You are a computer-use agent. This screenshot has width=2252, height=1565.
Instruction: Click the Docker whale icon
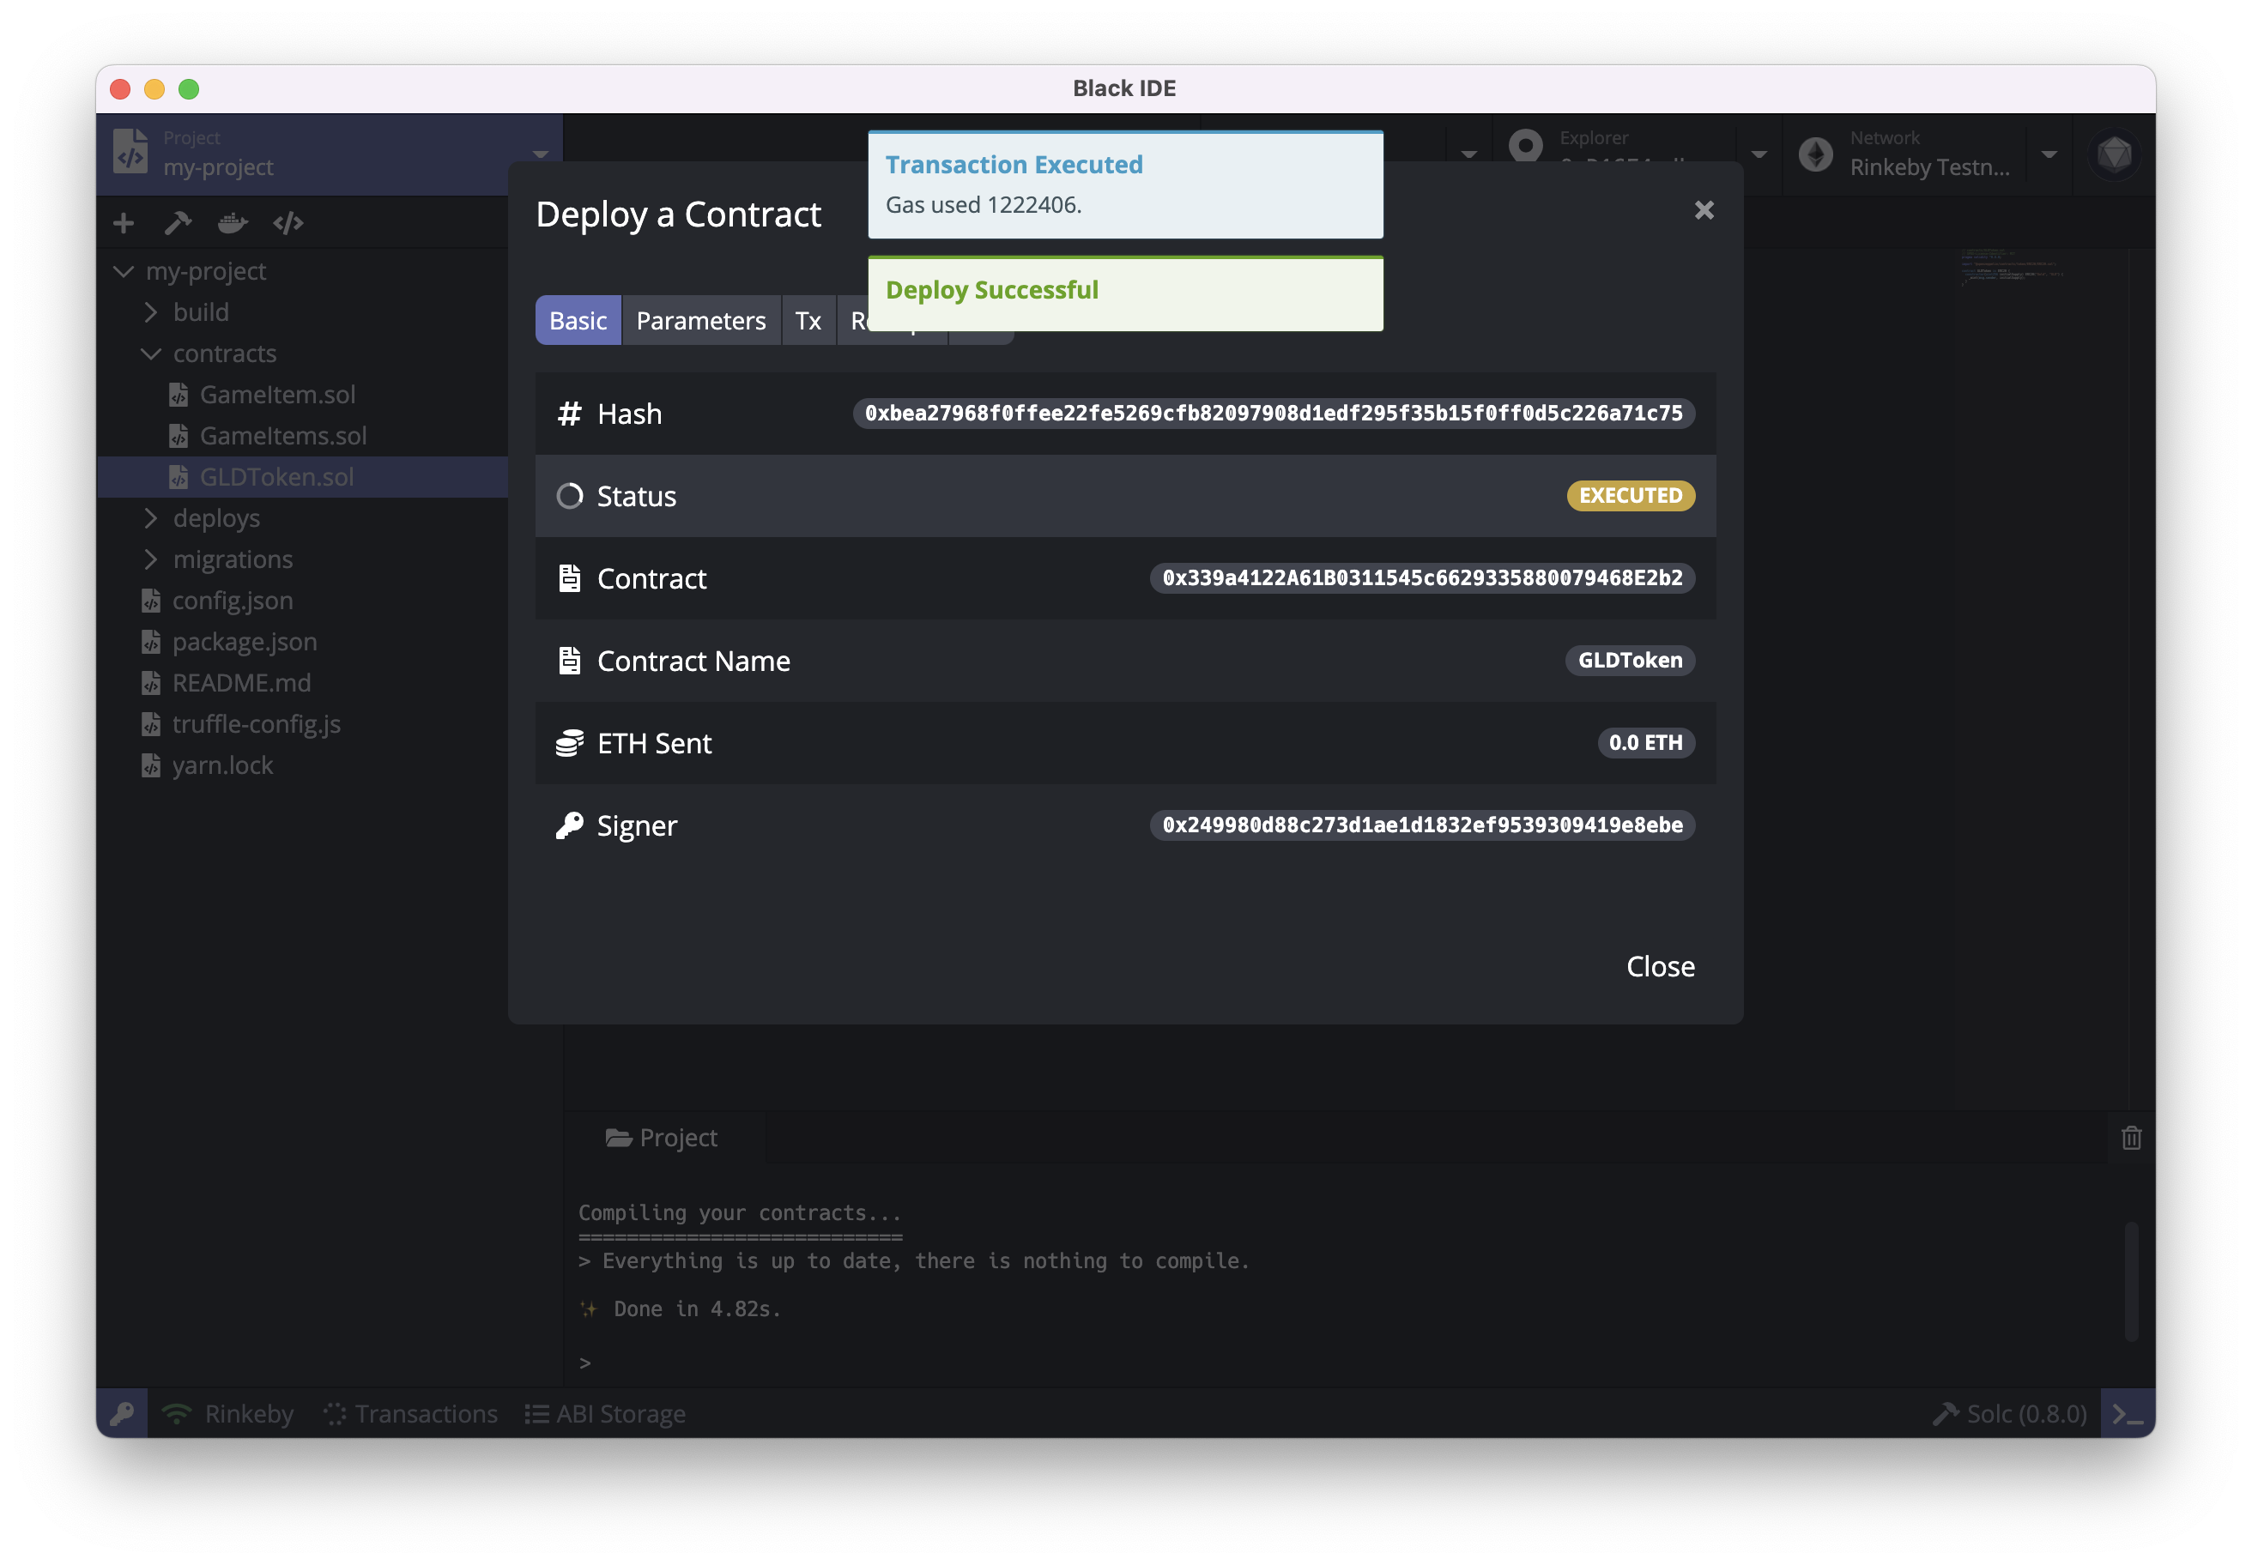[x=233, y=224]
